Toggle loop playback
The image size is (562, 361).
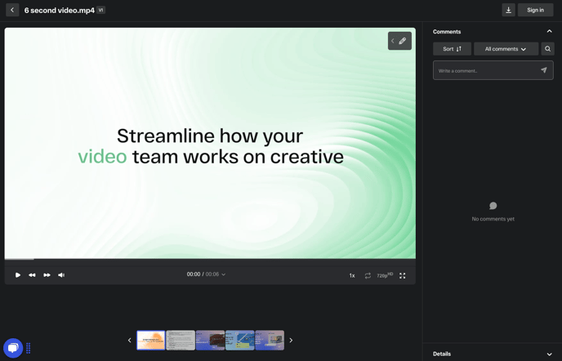tap(368, 275)
